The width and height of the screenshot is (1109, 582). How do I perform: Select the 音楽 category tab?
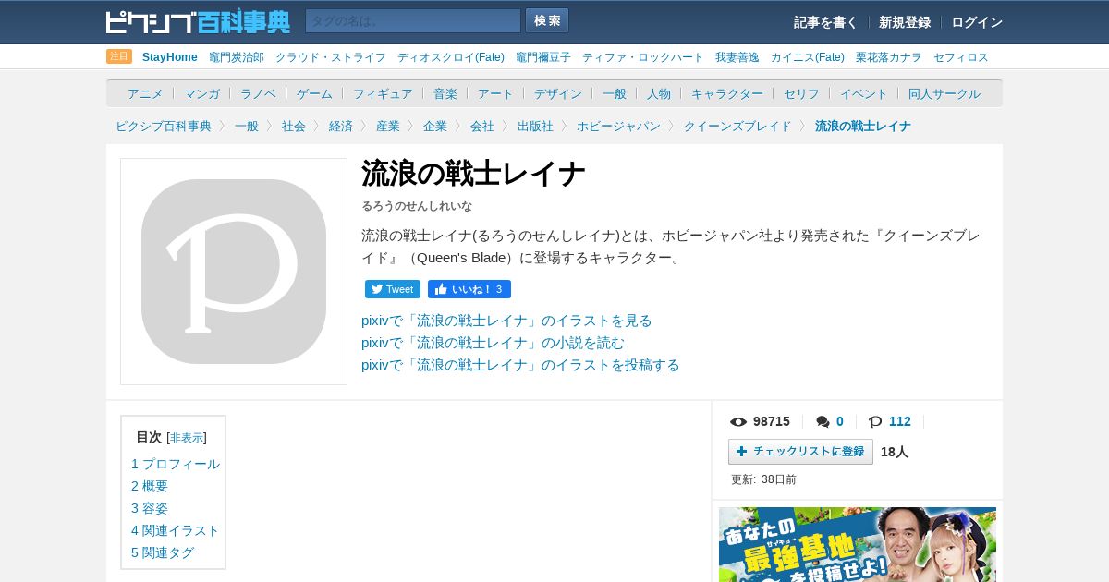coord(445,93)
